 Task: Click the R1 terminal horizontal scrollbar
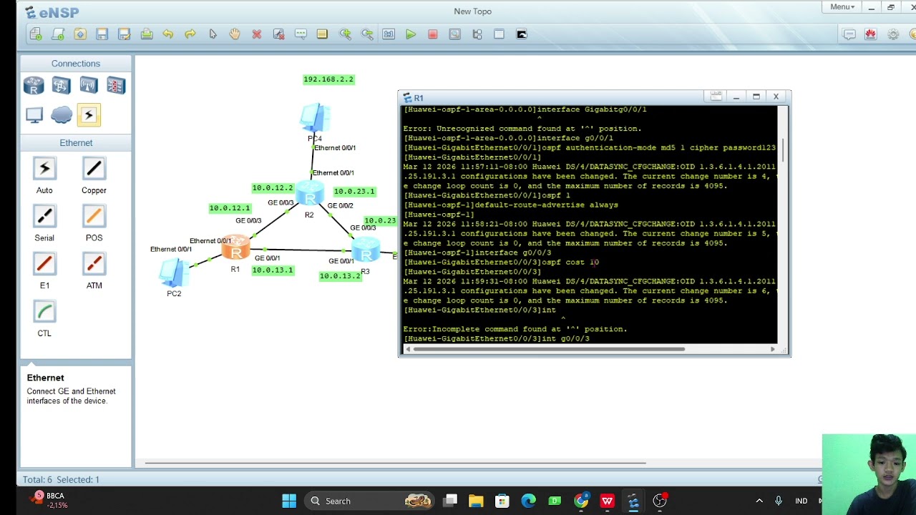[550, 349]
